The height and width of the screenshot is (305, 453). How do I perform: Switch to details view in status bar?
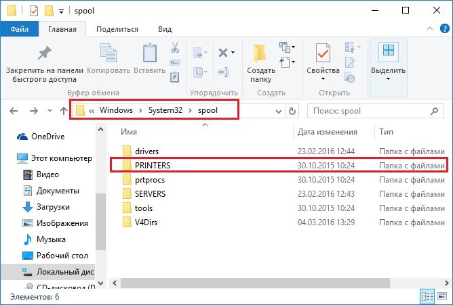[428, 296]
